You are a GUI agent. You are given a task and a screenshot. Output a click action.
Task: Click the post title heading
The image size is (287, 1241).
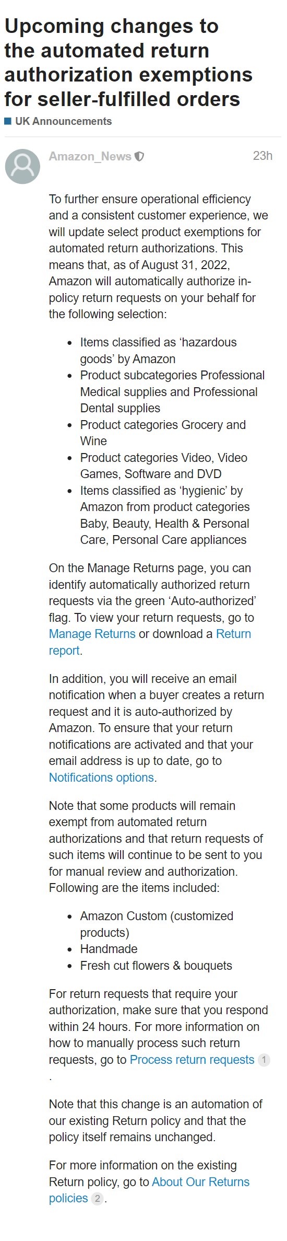128,63
